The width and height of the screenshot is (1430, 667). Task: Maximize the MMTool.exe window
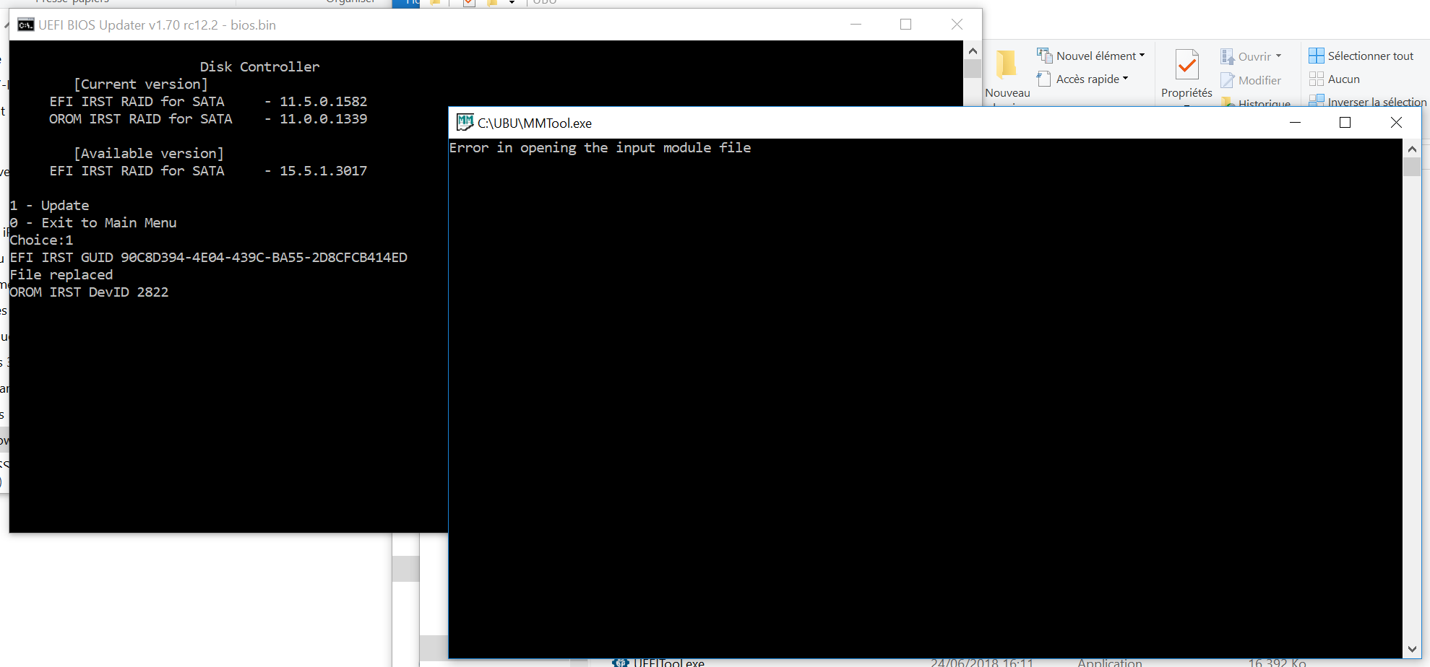click(1345, 123)
